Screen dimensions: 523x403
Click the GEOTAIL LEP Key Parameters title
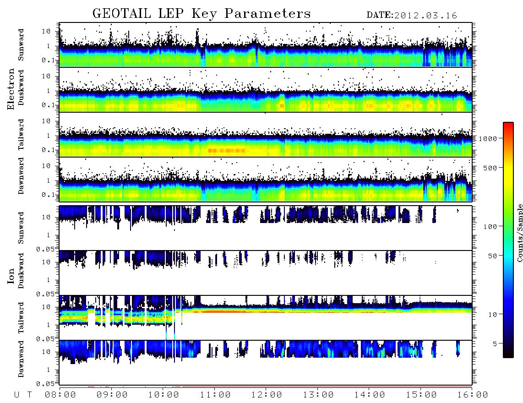click(x=202, y=14)
